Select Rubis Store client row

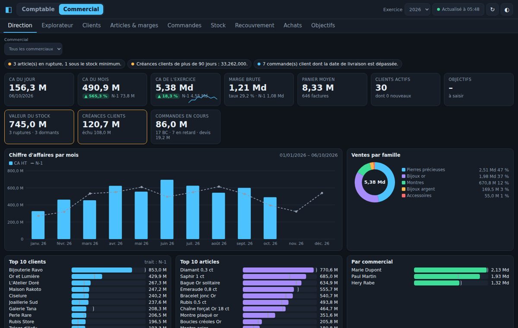click(88, 322)
